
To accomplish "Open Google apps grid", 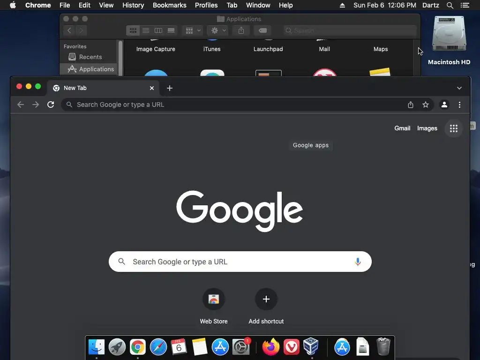I will click(454, 128).
